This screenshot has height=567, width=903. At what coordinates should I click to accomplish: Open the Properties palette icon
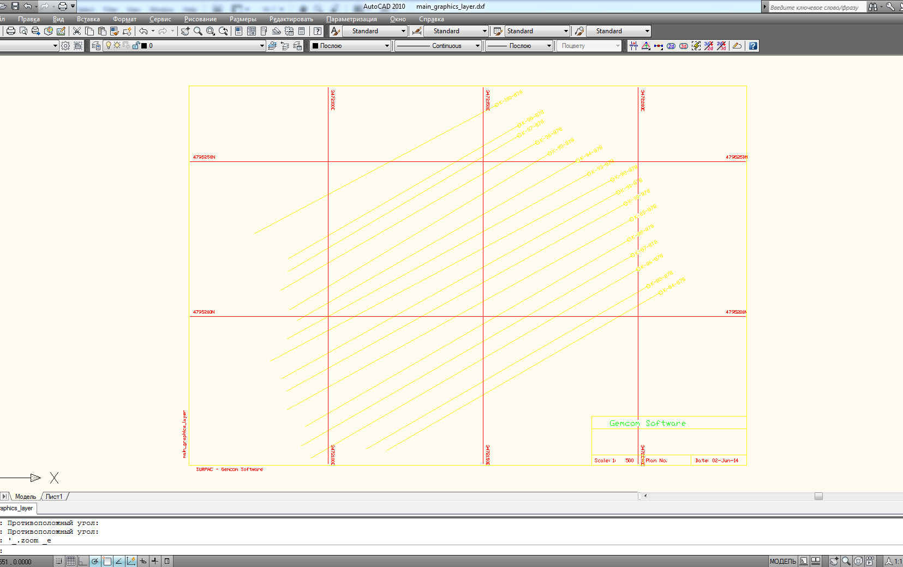pos(238,31)
